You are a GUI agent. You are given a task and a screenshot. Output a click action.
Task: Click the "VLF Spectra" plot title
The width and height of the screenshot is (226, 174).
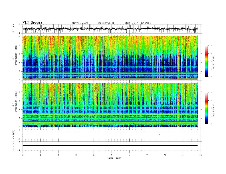[32, 22]
